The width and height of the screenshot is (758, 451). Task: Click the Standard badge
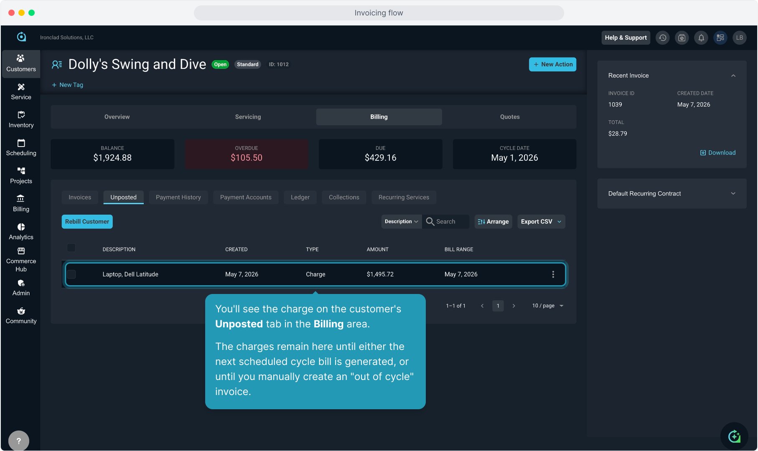(x=247, y=64)
